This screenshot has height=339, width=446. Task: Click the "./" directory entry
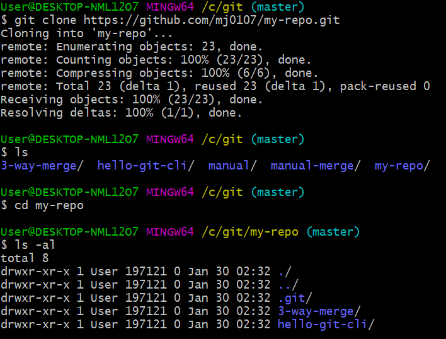(285, 272)
